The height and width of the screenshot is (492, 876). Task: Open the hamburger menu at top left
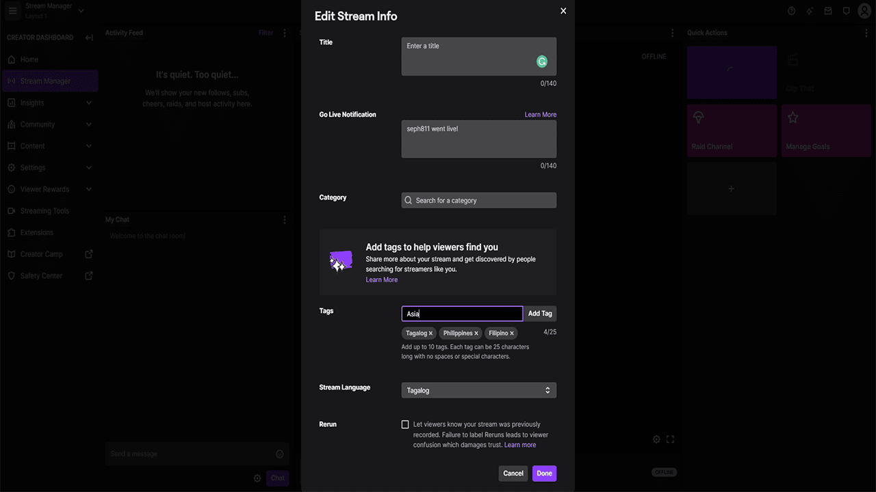(12, 11)
